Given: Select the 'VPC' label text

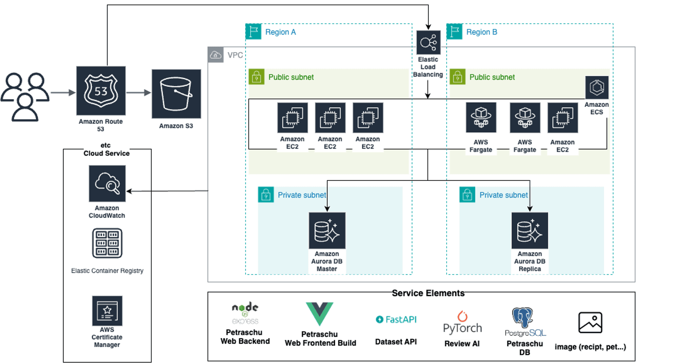Looking at the screenshot, I should pyautogui.click(x=235, y=55).
